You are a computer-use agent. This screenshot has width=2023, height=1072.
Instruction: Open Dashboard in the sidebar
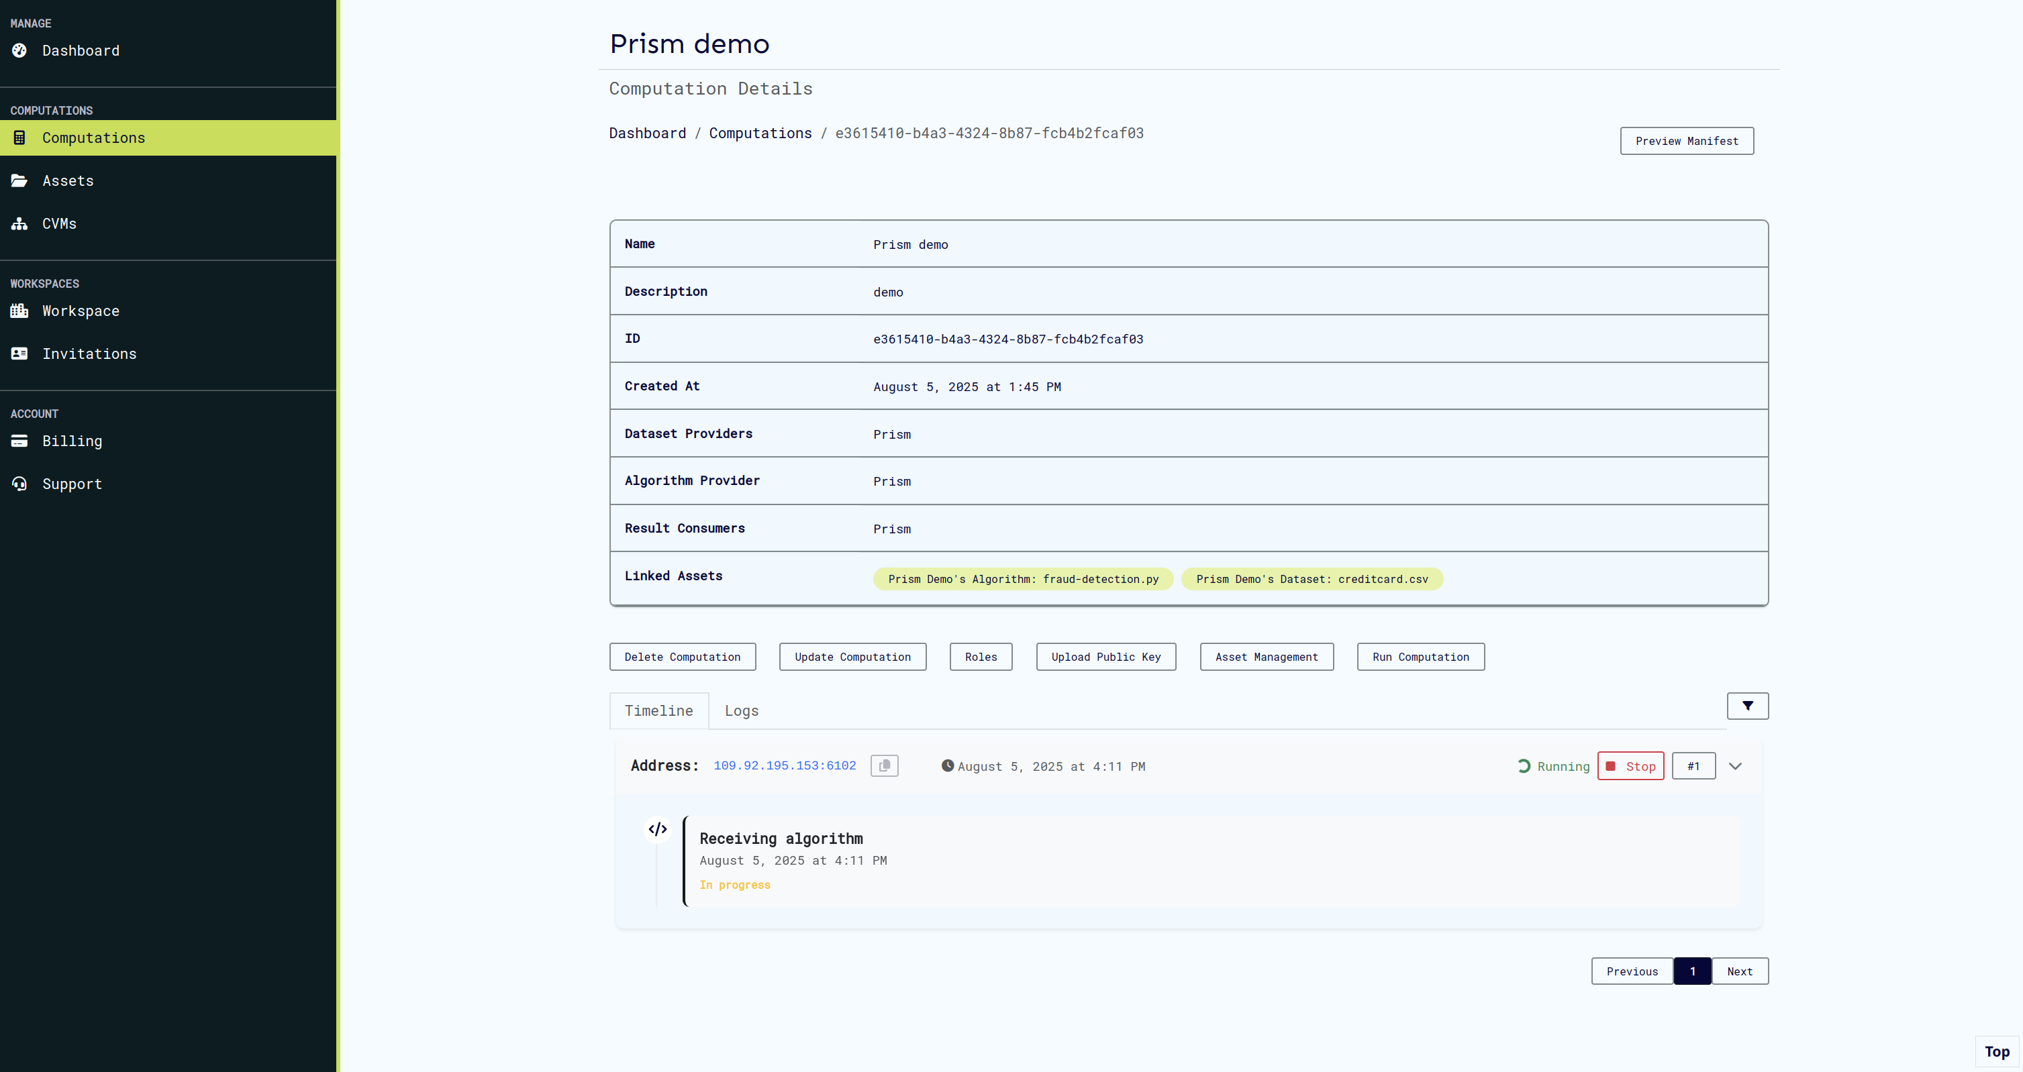click(x=81, y=50)
